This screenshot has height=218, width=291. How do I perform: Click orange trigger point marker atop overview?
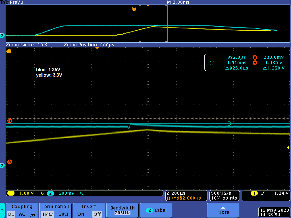pyautogui.click(x=148, y=6)
